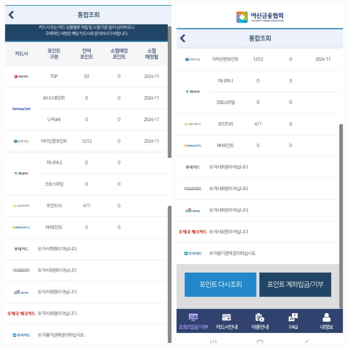Tap Hyundai Card logo in left screen
Image resolution: width=348 pixels, height=348 pixels.
click(x=21, y=270)
